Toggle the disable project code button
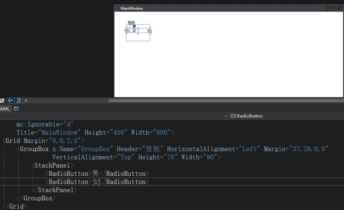 [x=19, y=100]
